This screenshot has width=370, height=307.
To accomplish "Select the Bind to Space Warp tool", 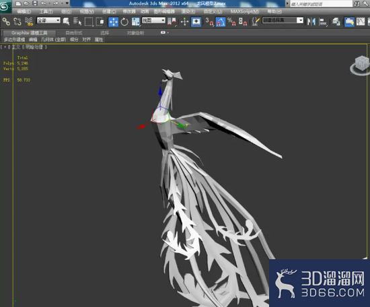I will pos(29,22).
